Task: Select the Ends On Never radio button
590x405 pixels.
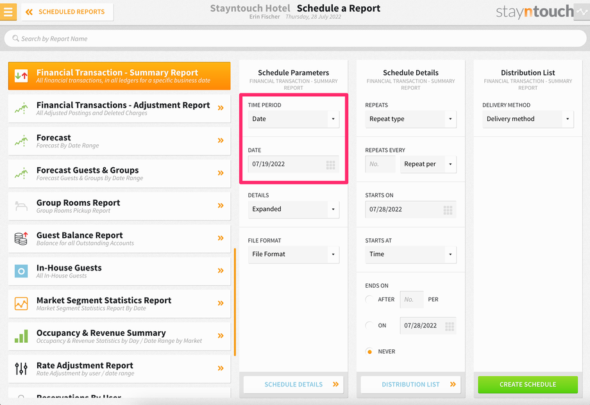Action: click(x=369, y=352)
